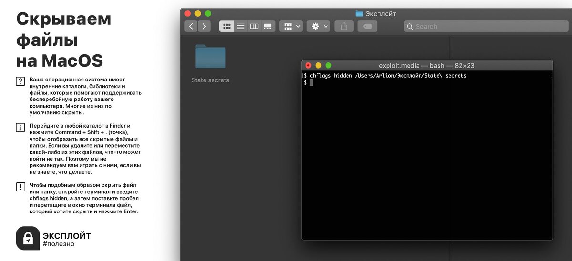The height and width of the screenshot is (261, 572).
Task: Click the heading Скрываем файлы на MacOS
Action: (x=63, y=40)
